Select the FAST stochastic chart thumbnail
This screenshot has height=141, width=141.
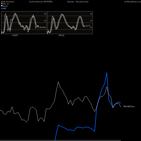coord(24,23)
